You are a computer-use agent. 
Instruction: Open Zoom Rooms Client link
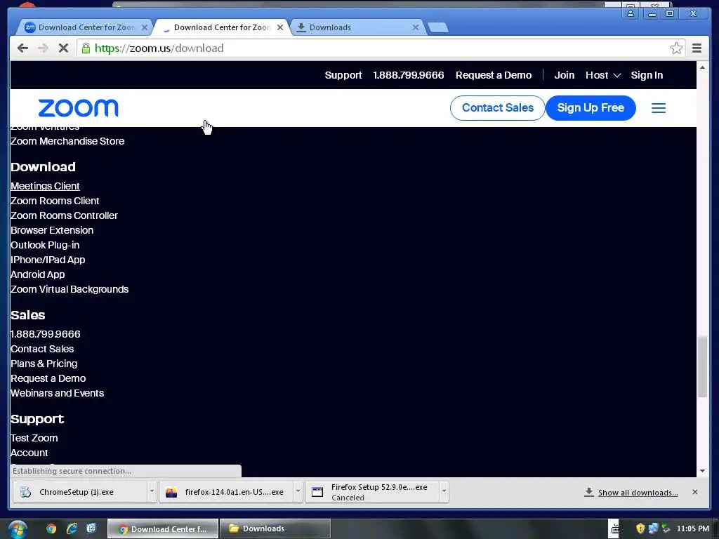pos(55,201)
